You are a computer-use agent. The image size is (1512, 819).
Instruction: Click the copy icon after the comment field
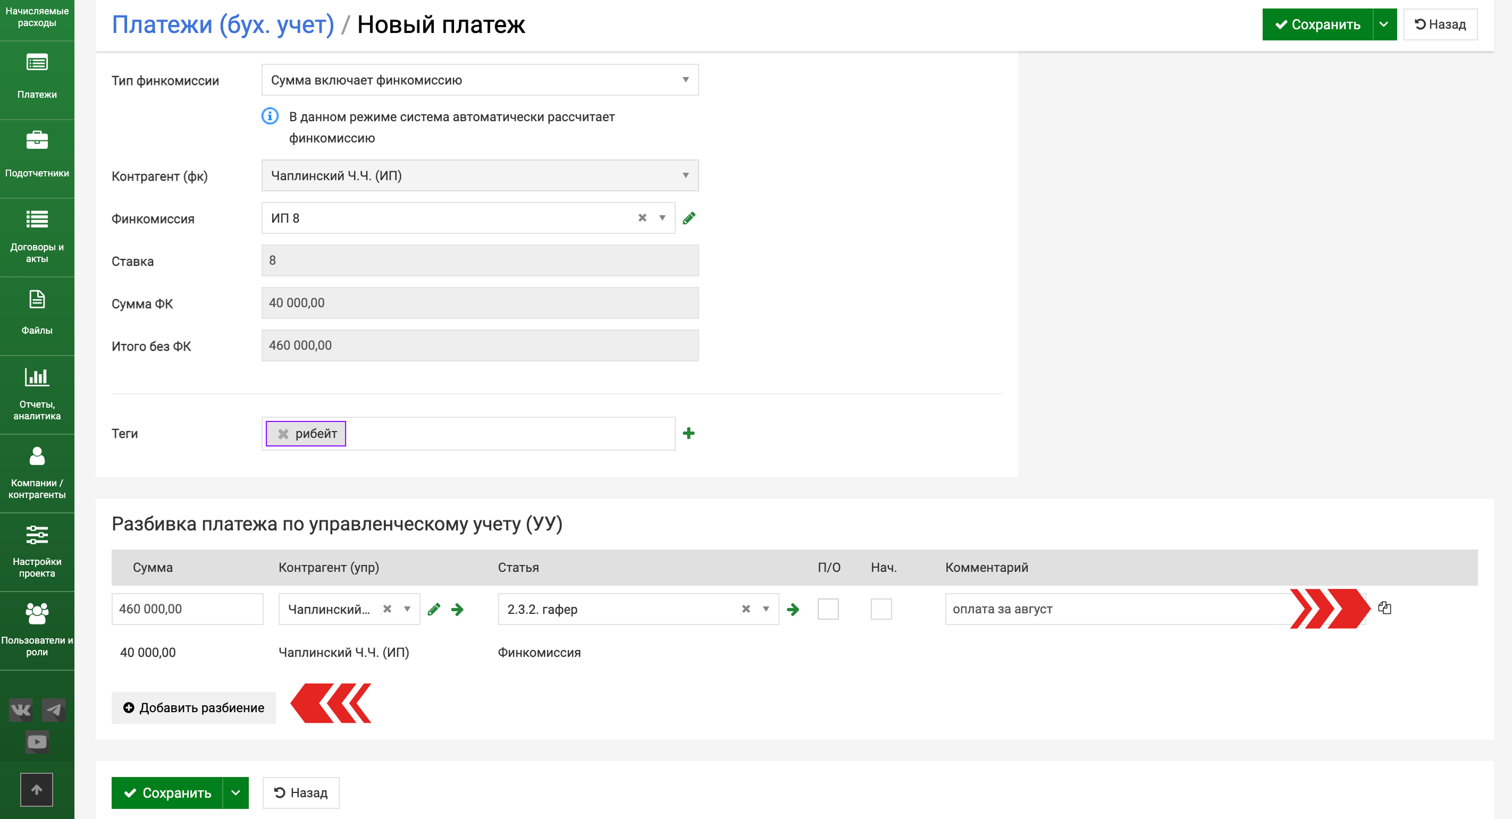1384,608
